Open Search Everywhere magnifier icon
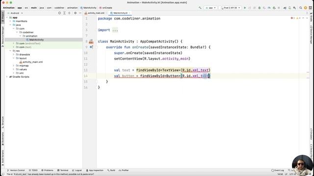This screenshot has height=176, width=314. point(301,8)
